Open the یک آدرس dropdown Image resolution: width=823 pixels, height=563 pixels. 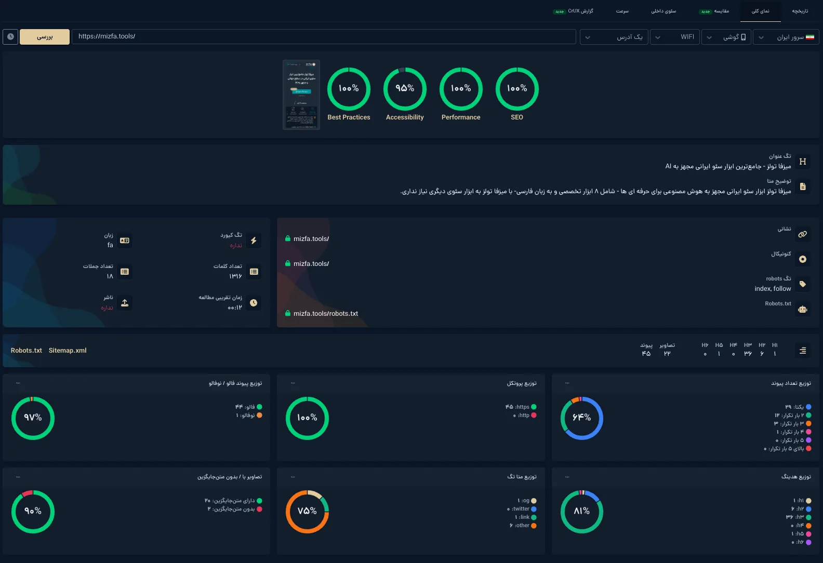[x=614, y=37]
